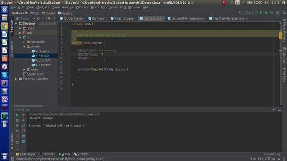Viewport: 287px width, 161px height.
Task: Toggle the Database side panel
Action: (285, 55)
